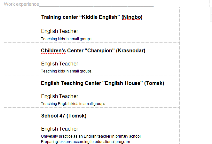The height and width of the screenshot is (144, 212).
Task: Click the empty left cell beside English House
Action: [x=23, y=91]
